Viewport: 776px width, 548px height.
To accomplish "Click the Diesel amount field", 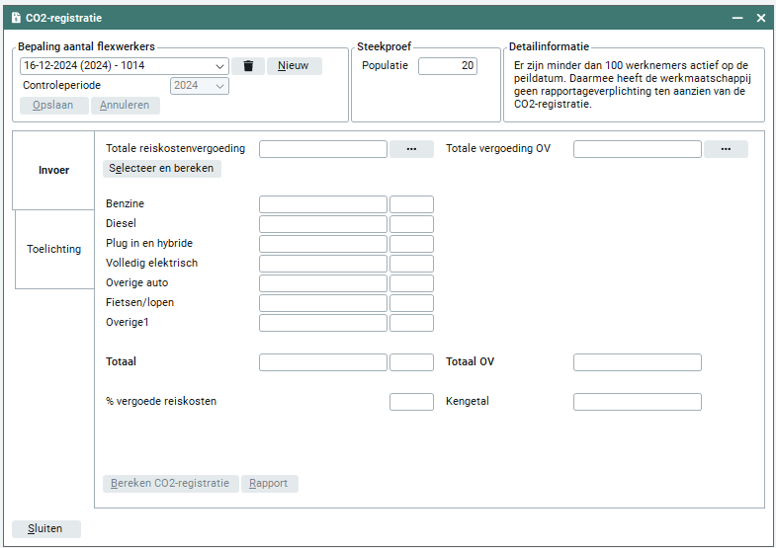I will [322, 224].
